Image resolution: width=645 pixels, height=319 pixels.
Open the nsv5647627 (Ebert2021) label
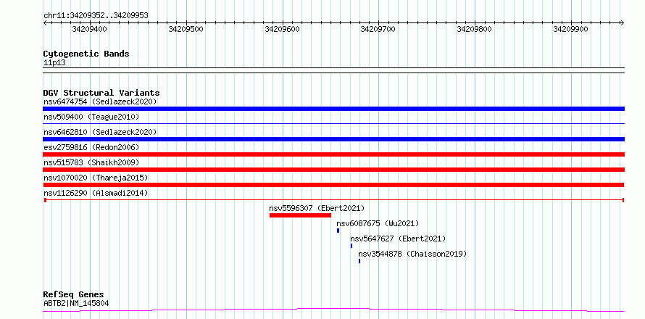pyautogui.click(x=398, y=239)
